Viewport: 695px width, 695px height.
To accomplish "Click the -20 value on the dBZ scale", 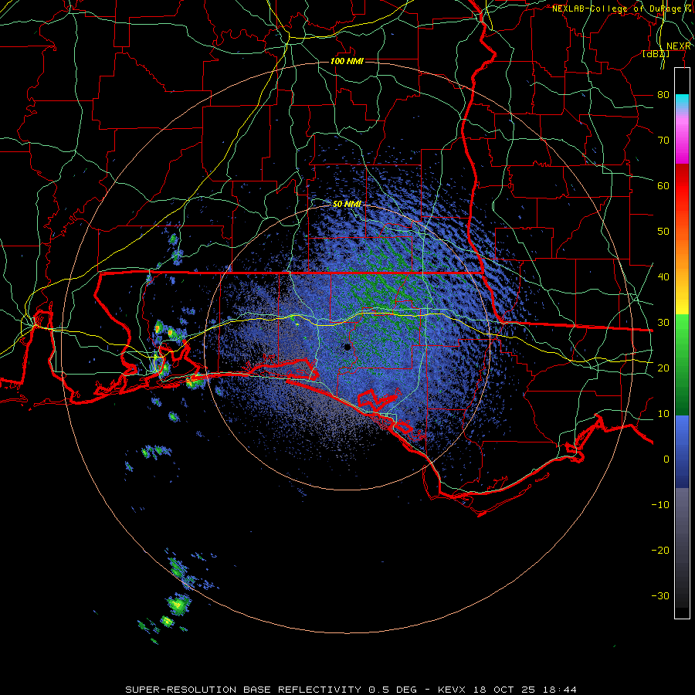I will click(660, 550).
